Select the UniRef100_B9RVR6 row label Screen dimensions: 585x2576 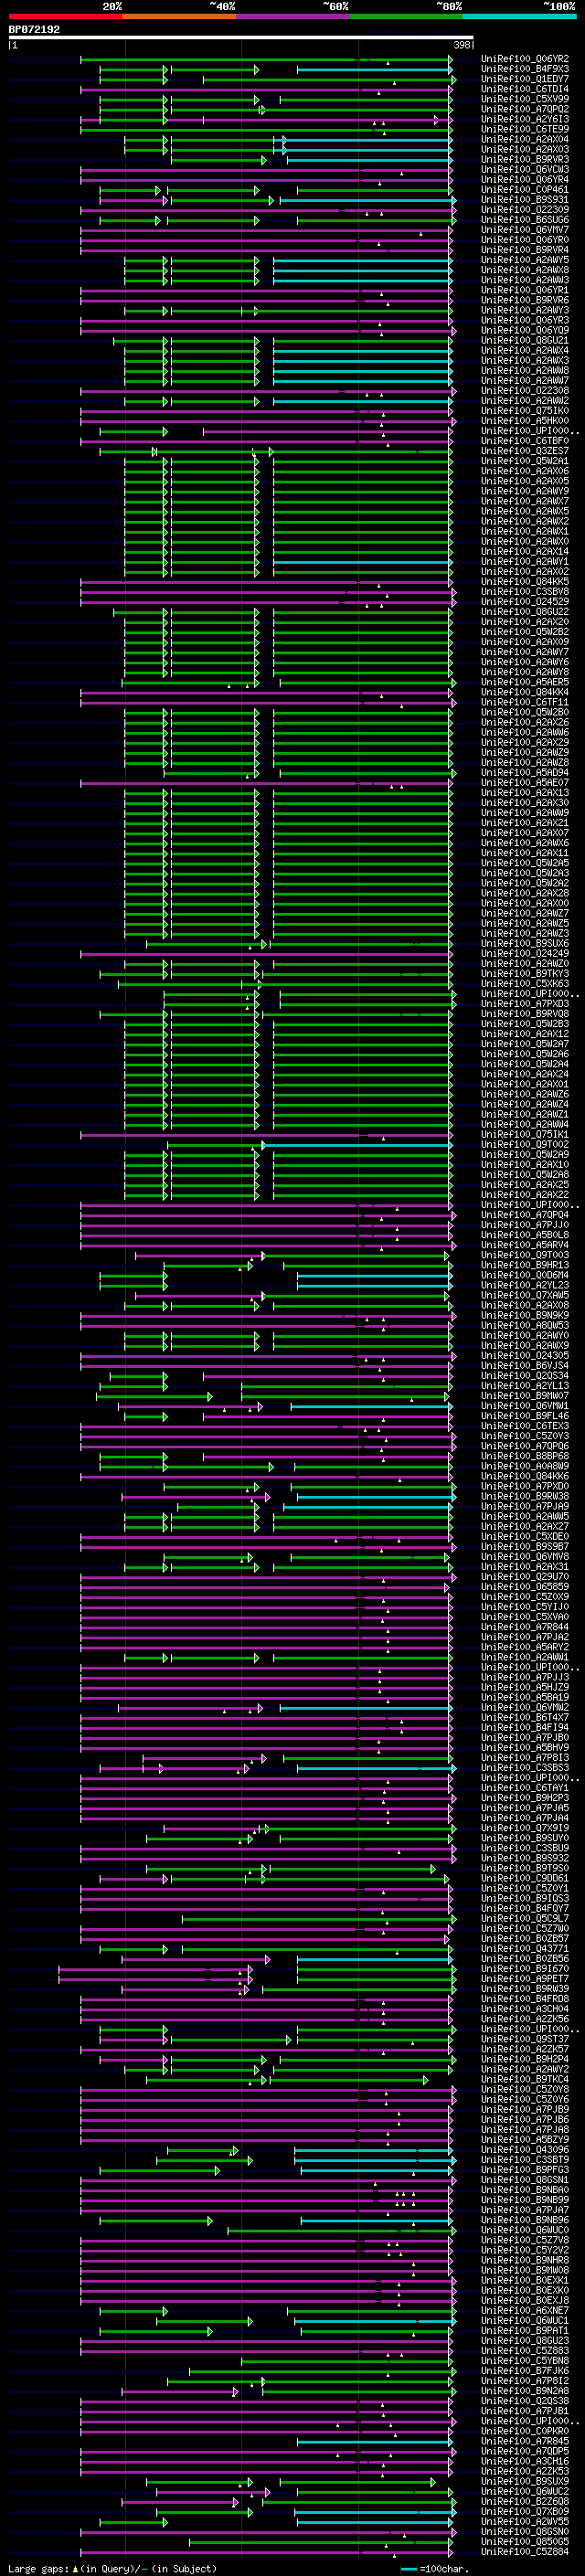pos(525,300)
